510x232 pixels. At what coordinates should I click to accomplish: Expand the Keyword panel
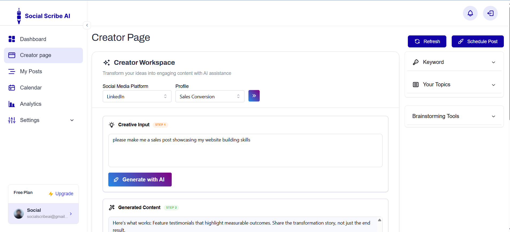(x=454, y=62)
